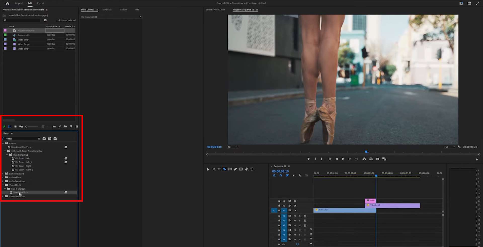Select the Ripple Edit tool
Screen dimensions: 483x247
pos(219,169)
